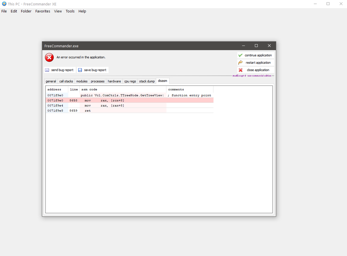Click the asm code column header
This screenshot has height=256, width=347.
point(123,90)
